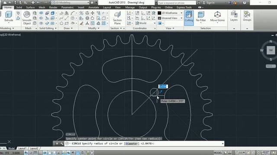Viewport: 277px width, 155px height.
Task: Toggle Snap Mode in status bar
Action: tap(31, 153)
